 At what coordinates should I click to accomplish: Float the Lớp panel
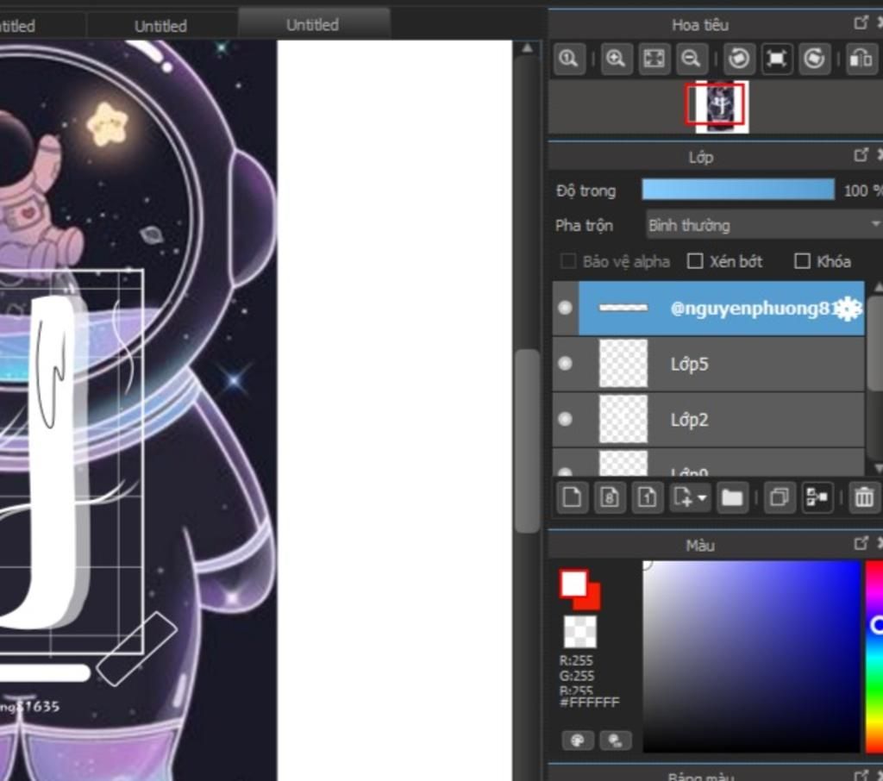(861, 155)
